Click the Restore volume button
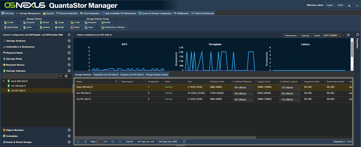The width and height of the screenshot is (361, 147). tap(44, 27)
